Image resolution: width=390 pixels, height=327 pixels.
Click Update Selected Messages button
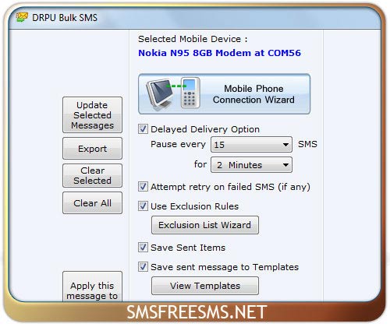[92, 115]
